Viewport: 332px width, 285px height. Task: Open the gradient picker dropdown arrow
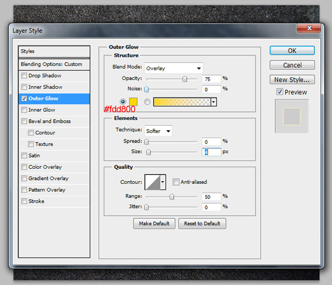pos(214,102)
